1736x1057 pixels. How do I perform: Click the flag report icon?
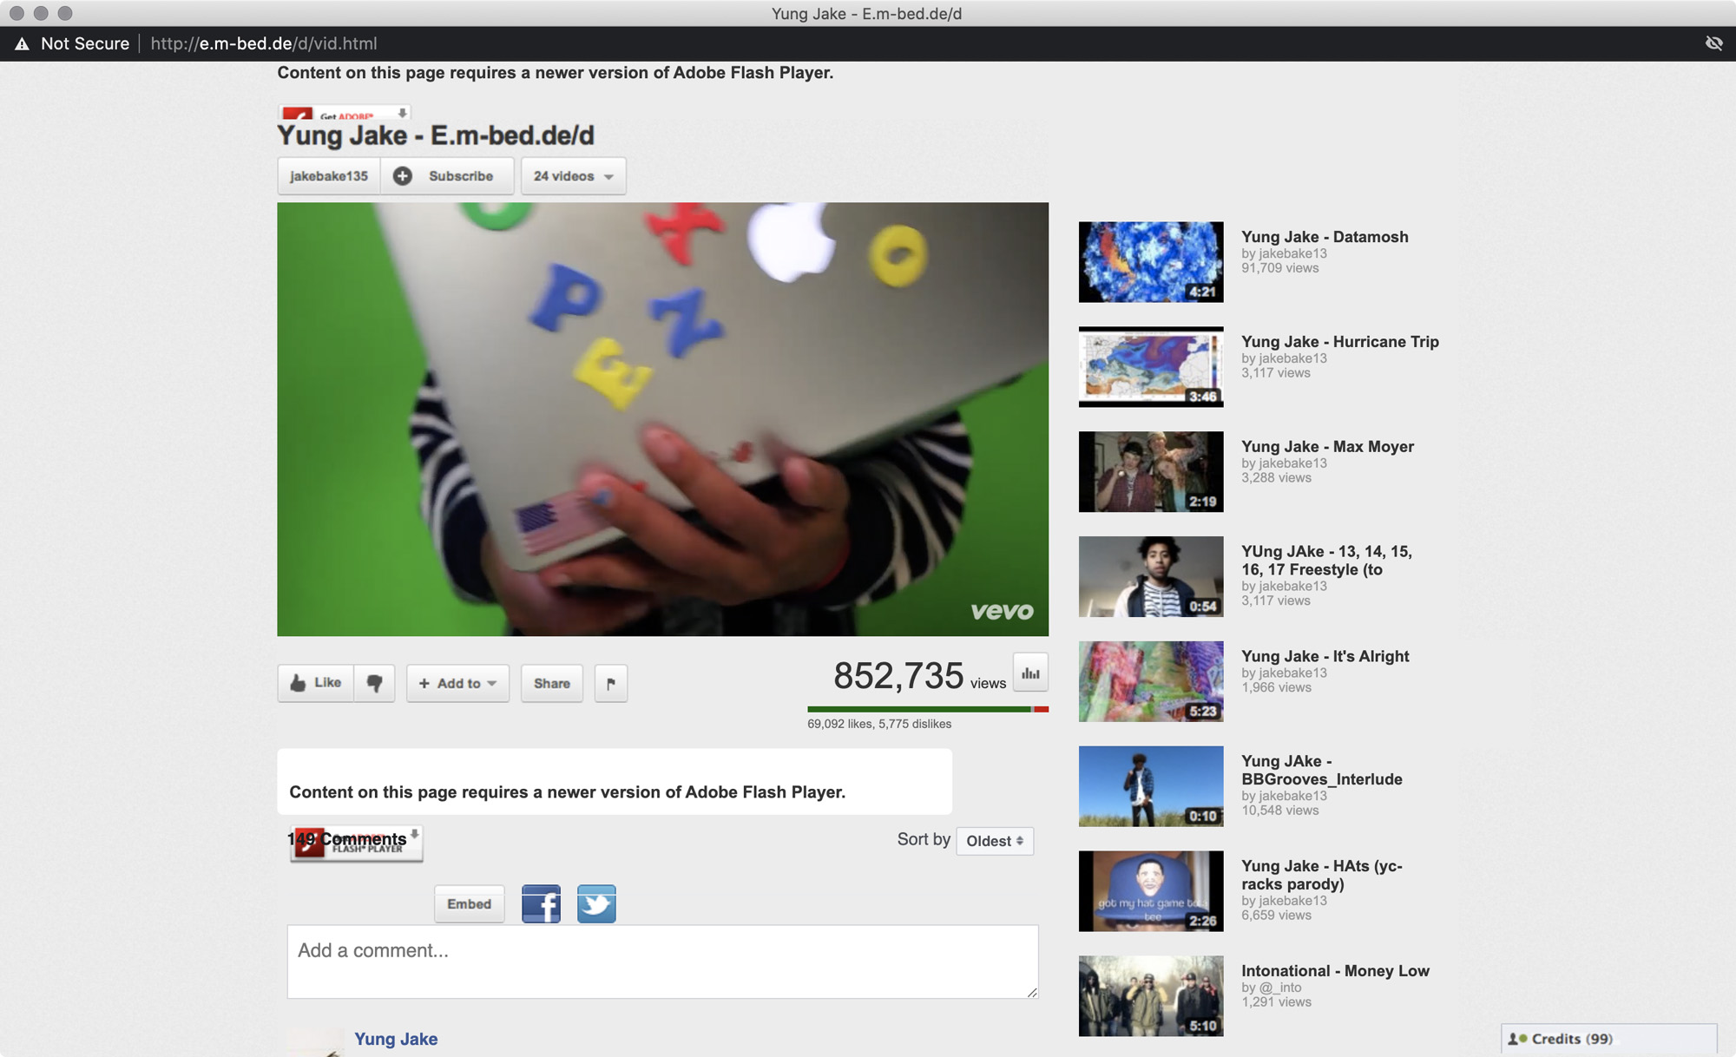611,683
